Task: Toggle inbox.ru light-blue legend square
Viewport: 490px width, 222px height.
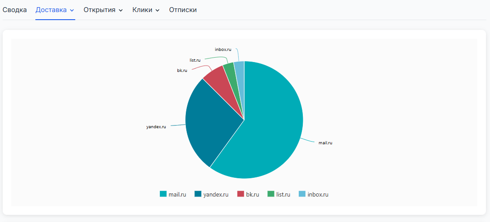Action: coord(302,194)
